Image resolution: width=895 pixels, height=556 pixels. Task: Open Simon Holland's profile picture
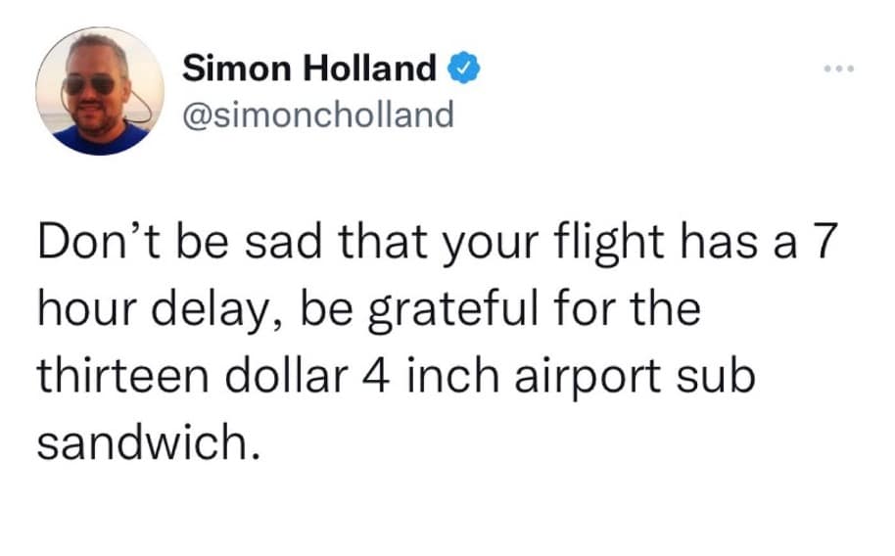pyautogui.click(x=100, y=91)
